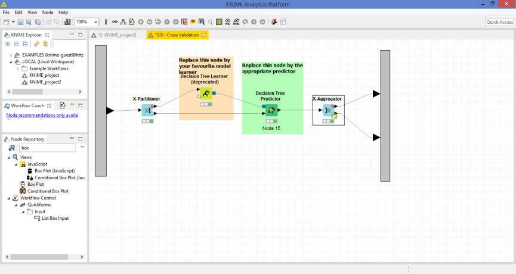Open the 100% zoom level combo box

(x=86, y=22)
